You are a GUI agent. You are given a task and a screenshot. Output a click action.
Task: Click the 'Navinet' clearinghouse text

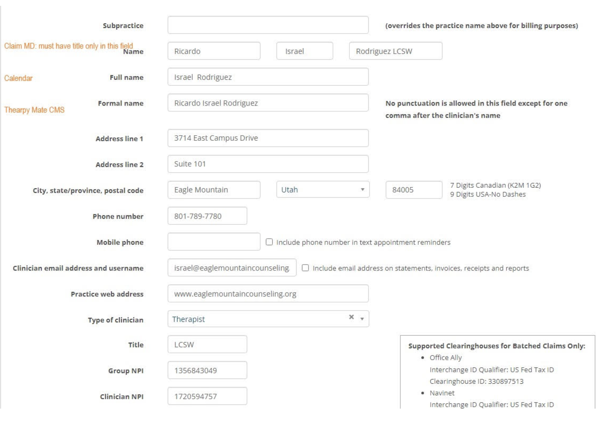[x=442, y=393]
